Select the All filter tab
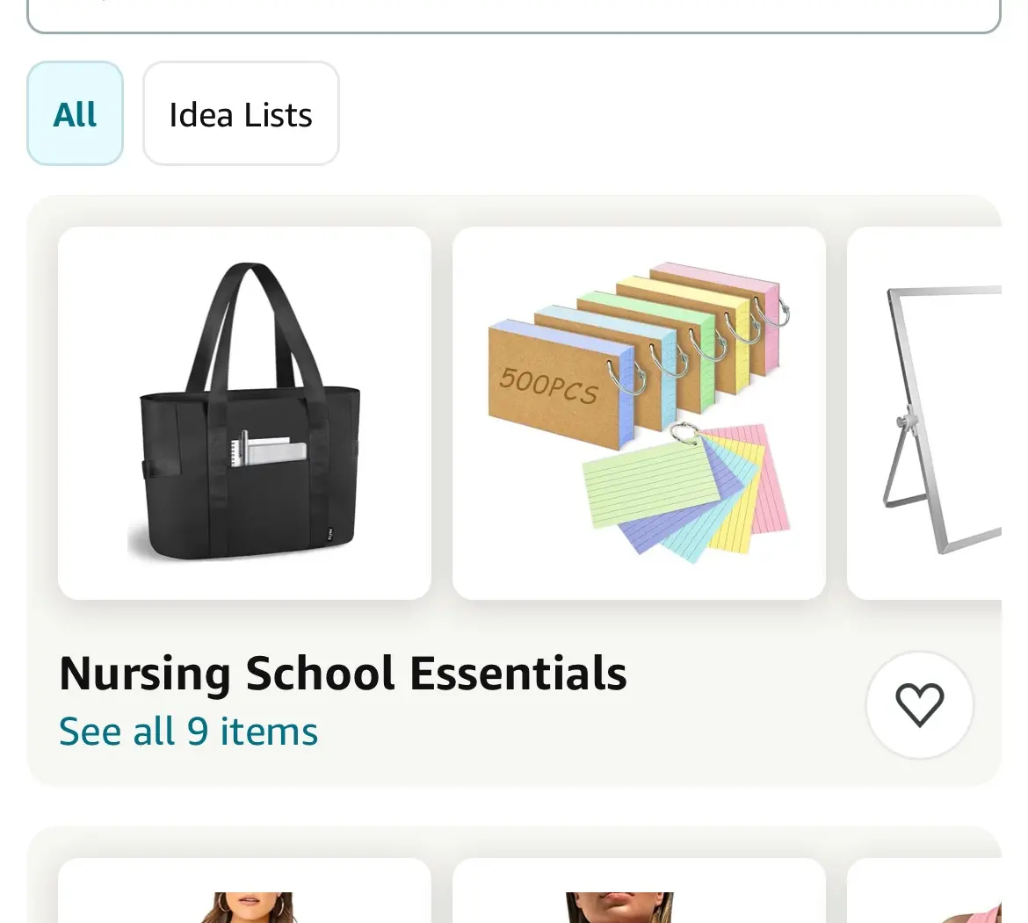1028x923 pixels. 76,114
